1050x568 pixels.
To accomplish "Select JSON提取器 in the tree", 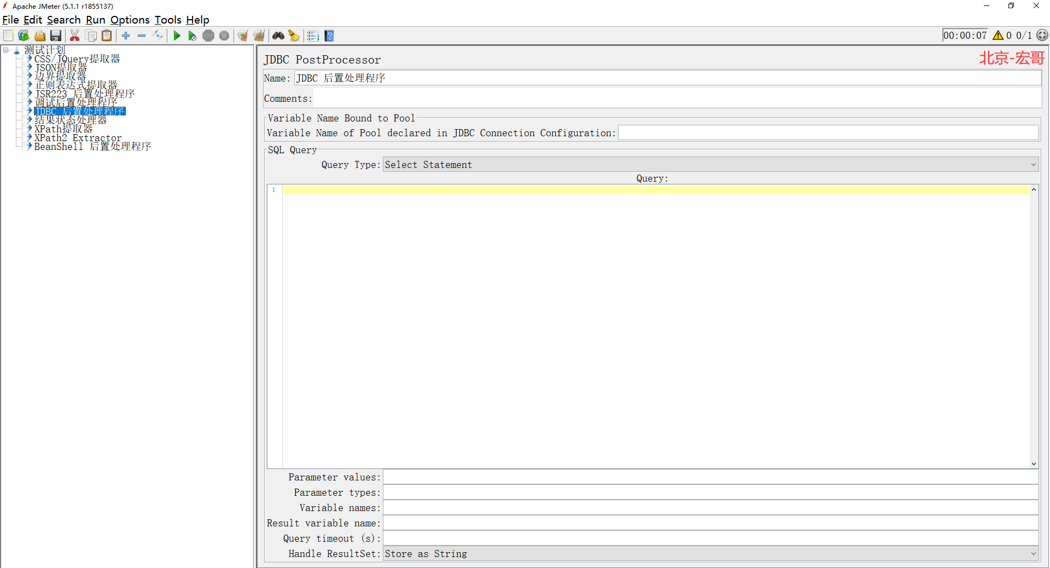I will pos(61,67).
